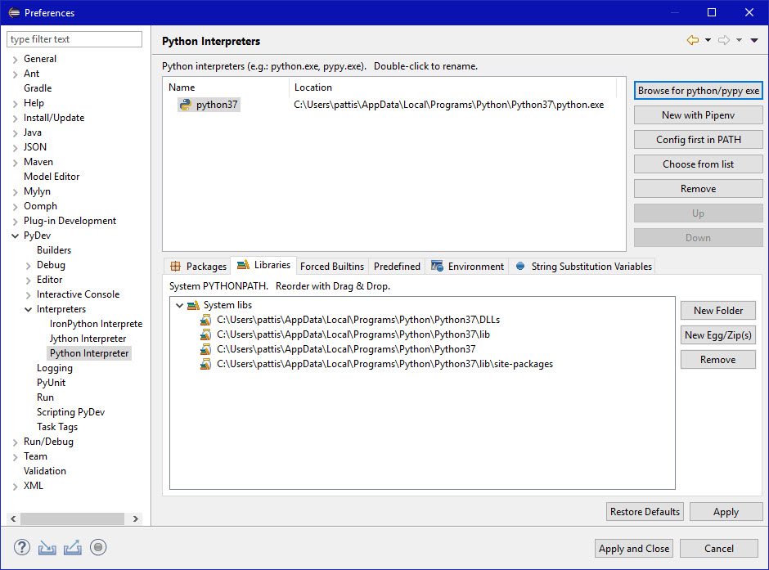
Task: Switch to the Packages tab
Action: click(198, 266)
